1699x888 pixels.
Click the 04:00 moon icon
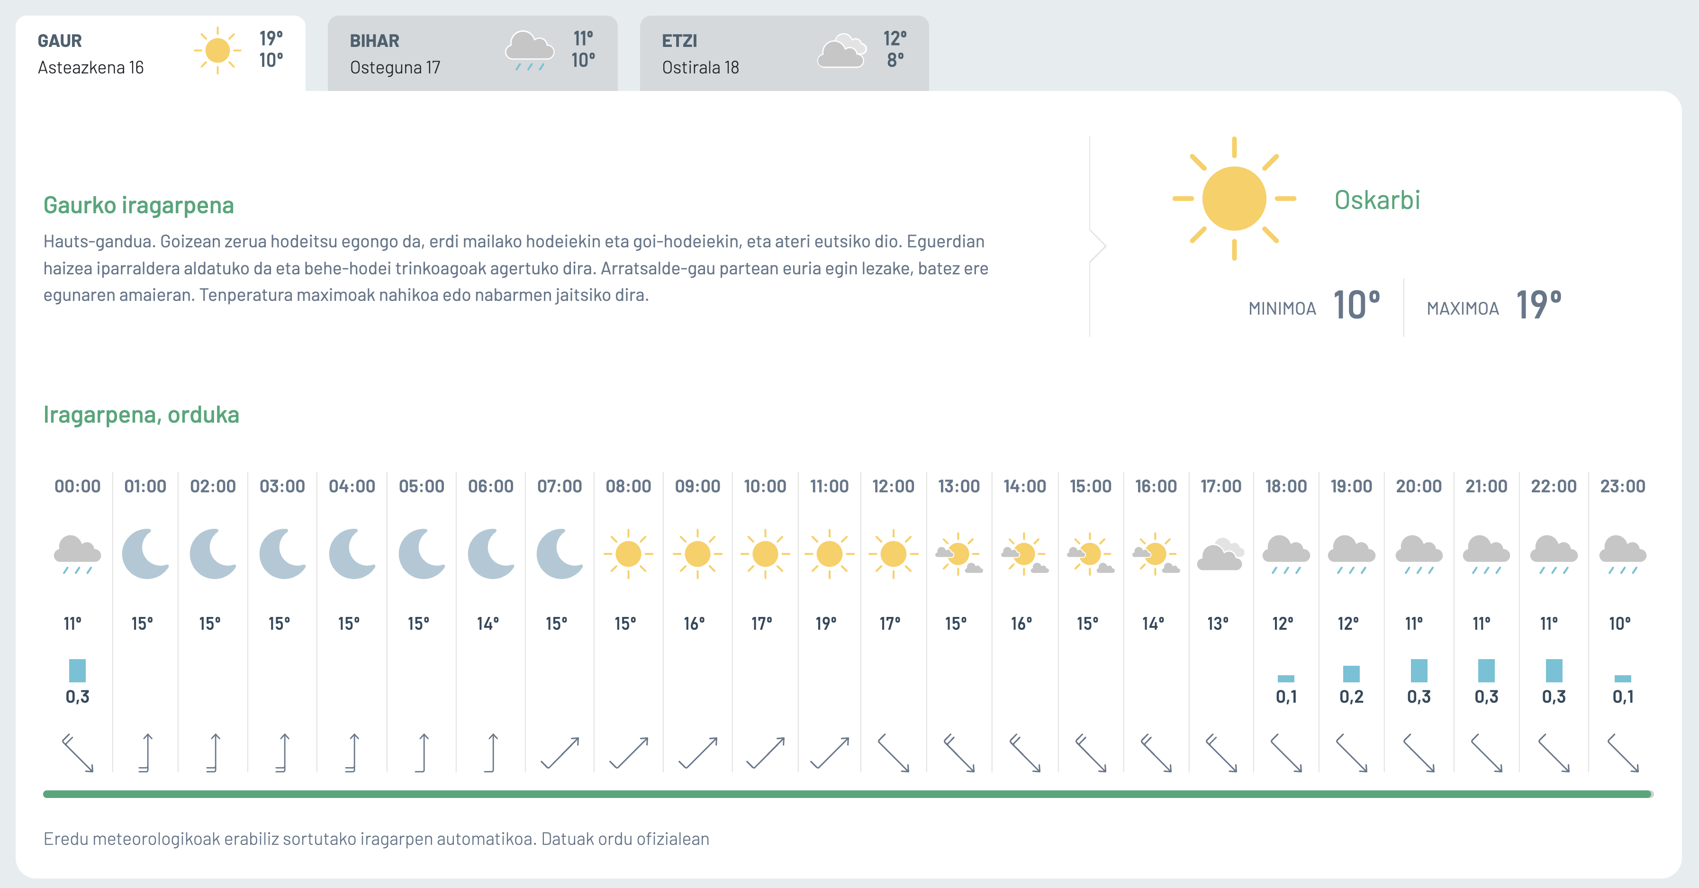point(352,553)
